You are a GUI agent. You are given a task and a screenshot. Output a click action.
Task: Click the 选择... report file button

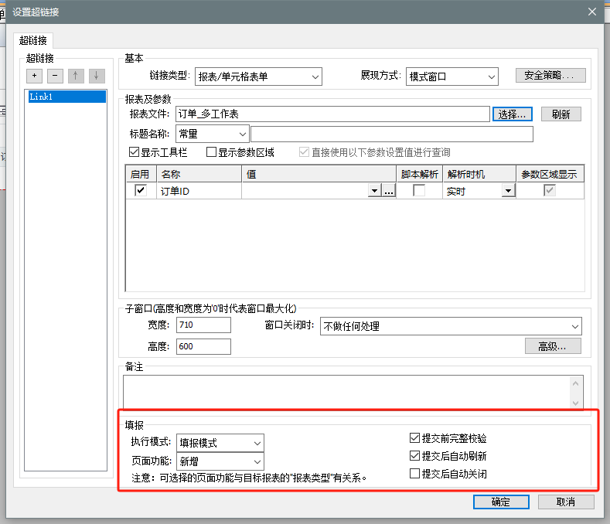click(x=513, y=114)
